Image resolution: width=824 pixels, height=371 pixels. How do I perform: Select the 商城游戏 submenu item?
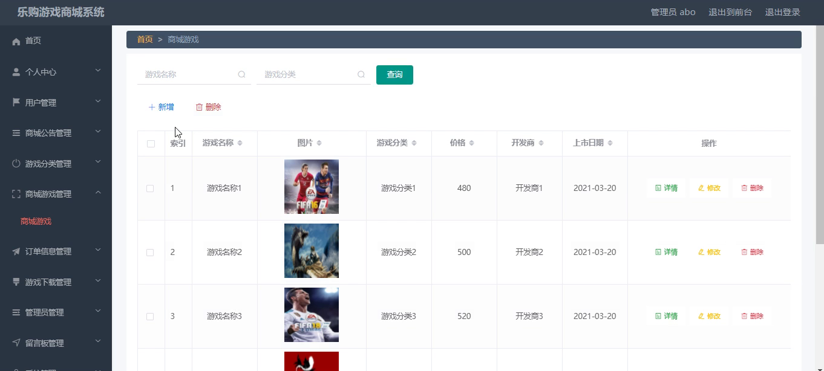click(36, 222)
